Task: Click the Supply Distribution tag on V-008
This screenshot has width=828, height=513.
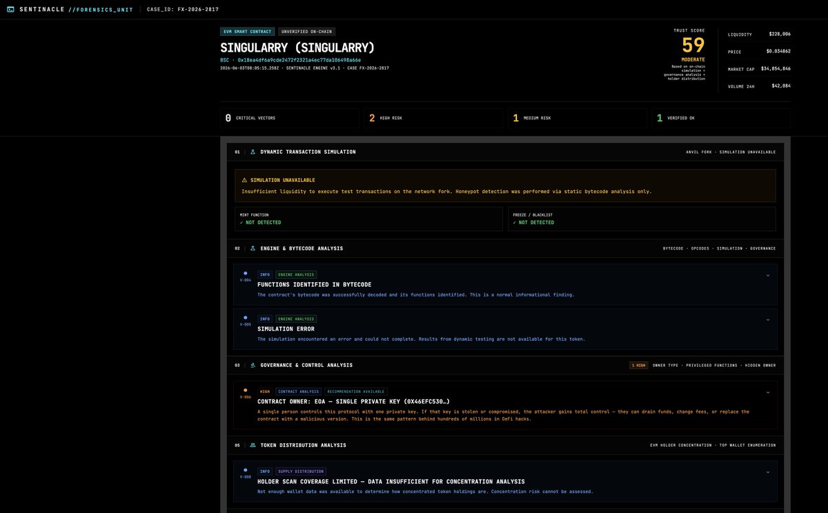Action: tap(301, 472)
